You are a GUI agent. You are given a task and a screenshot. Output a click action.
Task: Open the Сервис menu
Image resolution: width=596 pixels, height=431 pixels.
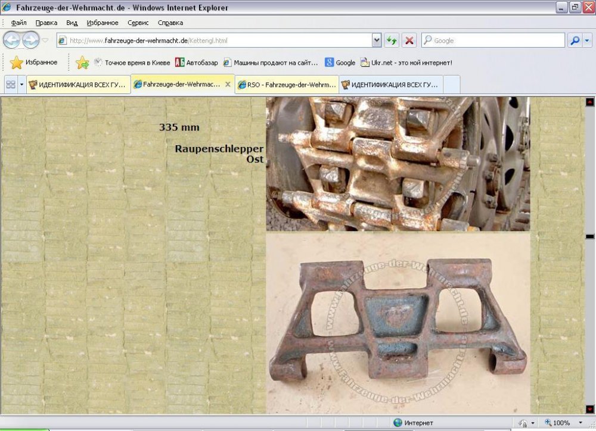click(x=138, y=23)
